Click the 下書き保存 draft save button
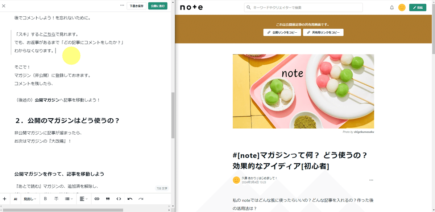 pyautogui.click(x=136, y=6)
